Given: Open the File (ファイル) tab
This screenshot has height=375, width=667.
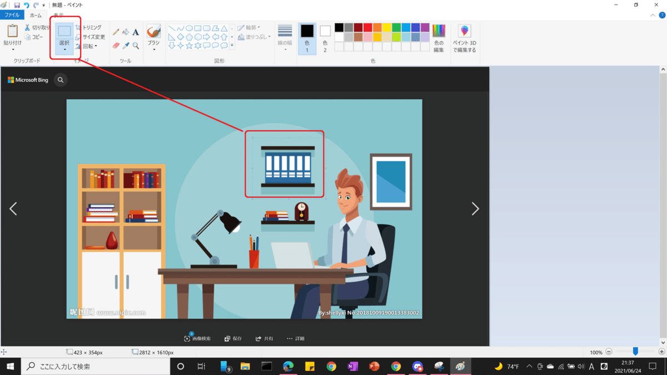Looking at the screenshot, I should [x=13, y=16].
